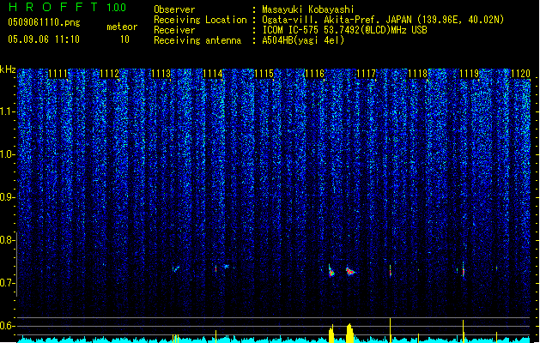Click the kHz axis unit label
The height and width of the screenshot is (343, 540).
pyautogui.click(x=8, y=69)
